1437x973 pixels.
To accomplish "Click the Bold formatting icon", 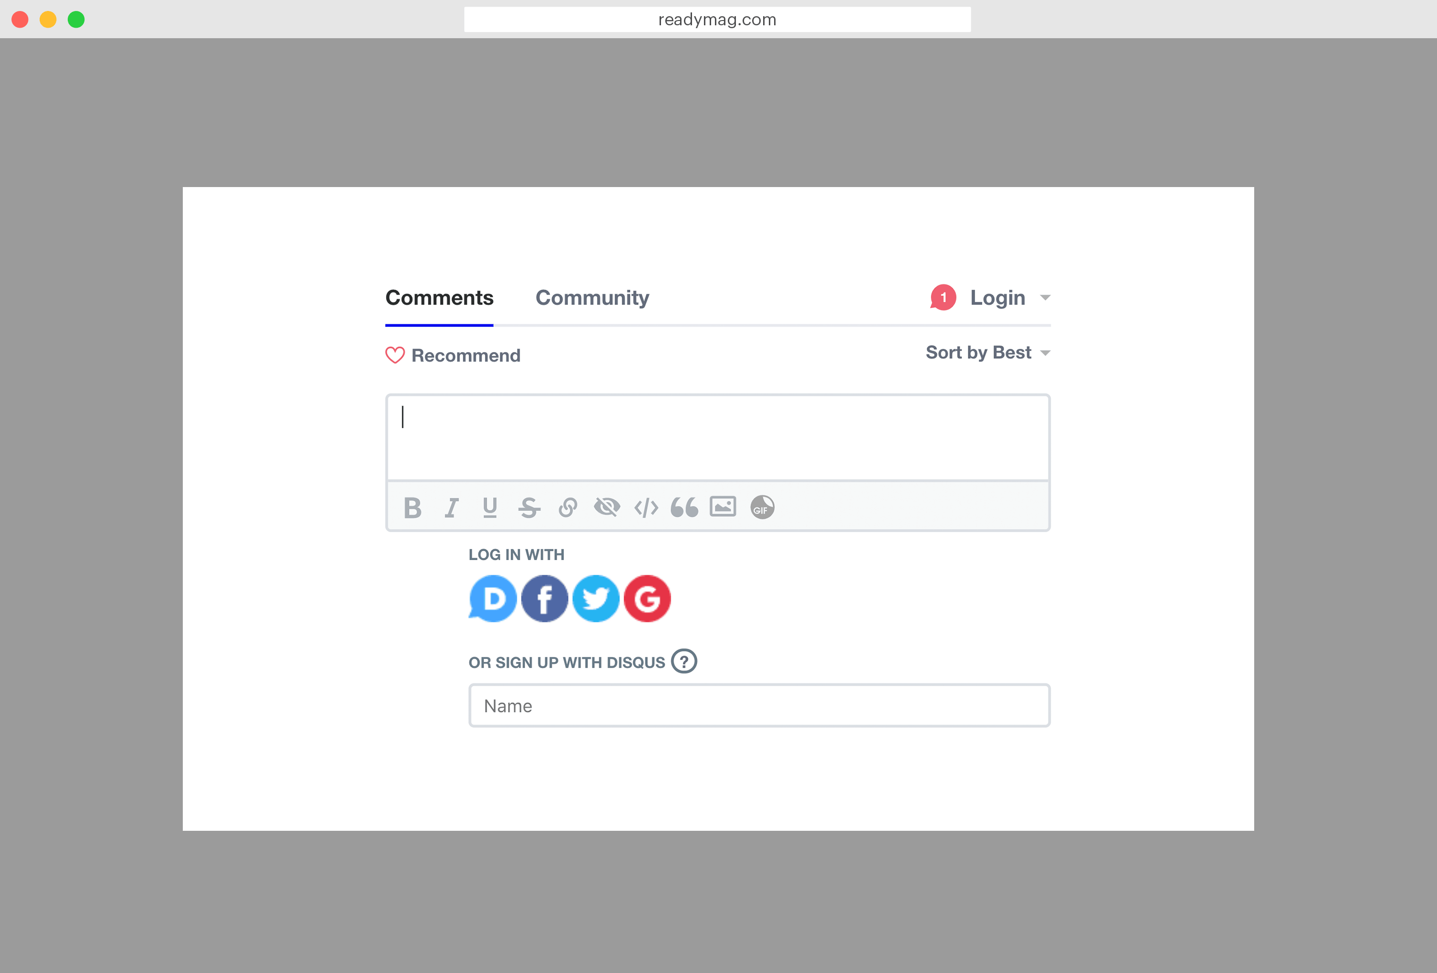I will tap(413, 507).
